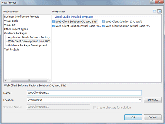Select Business Intelligence Projects type
The height and width of the screenshot is (124, 165).
click(21, 17)
